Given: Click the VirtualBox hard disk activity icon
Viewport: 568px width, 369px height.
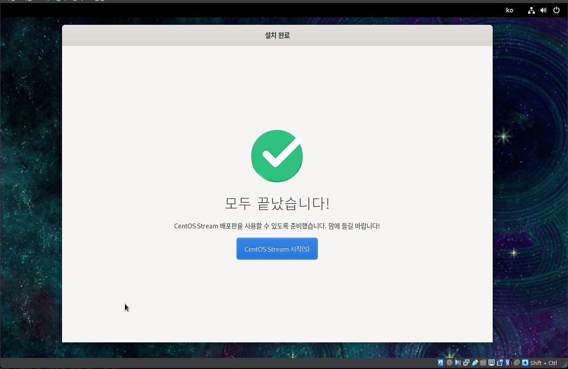Looking at the screenshot, I should coord(441,363).
